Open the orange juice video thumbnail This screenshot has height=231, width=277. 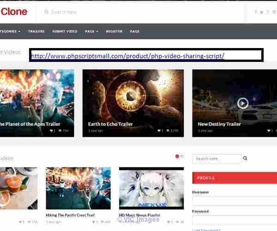(x=19, y=188)
